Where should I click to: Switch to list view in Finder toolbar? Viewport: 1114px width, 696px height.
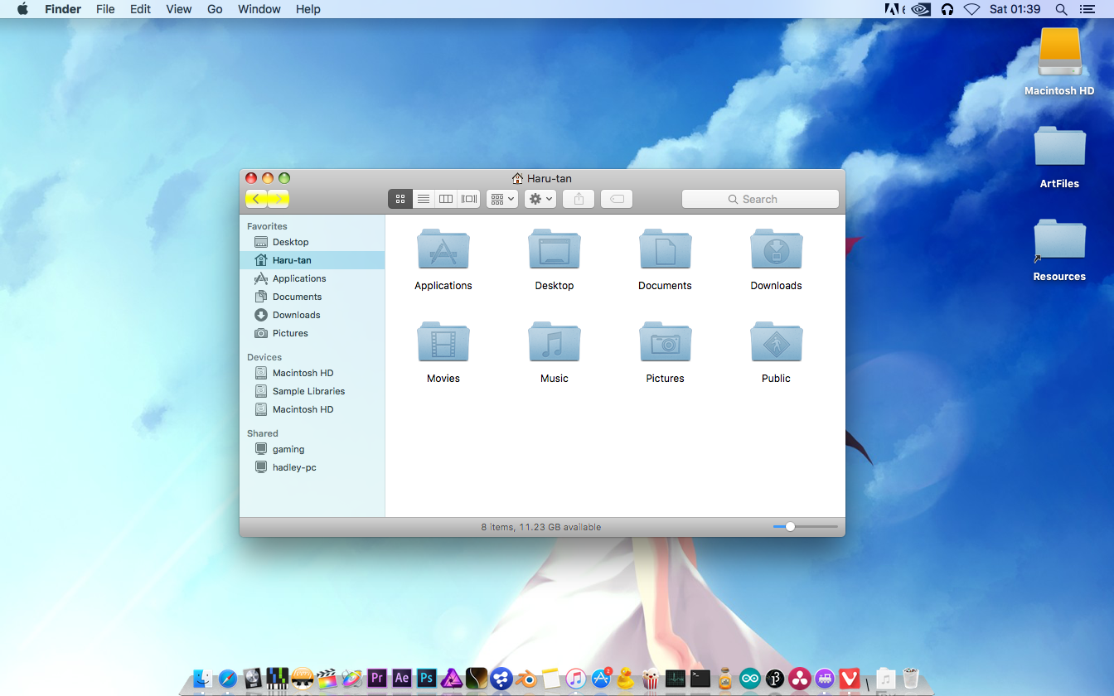[423, 199]
